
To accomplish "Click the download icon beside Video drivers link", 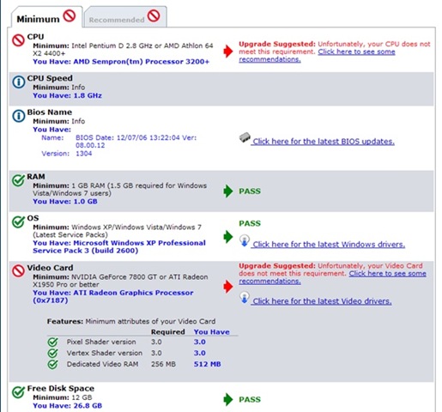I will [245, 297].
